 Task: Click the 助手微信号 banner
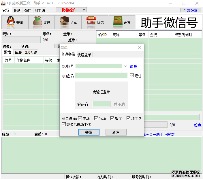click(x=169, y=22)
